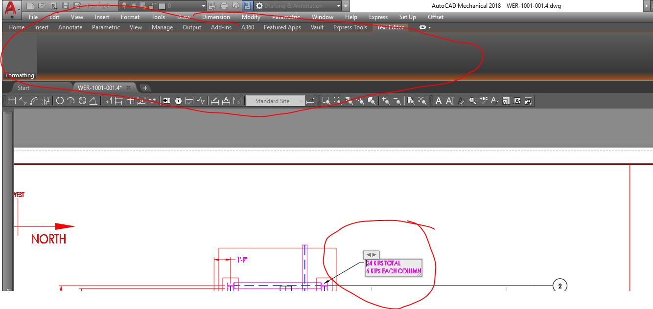Screen dimensions: 653x309
Task: Click the Plot icon in Quick Access toolbar
Action: click(x=223, y=5)
